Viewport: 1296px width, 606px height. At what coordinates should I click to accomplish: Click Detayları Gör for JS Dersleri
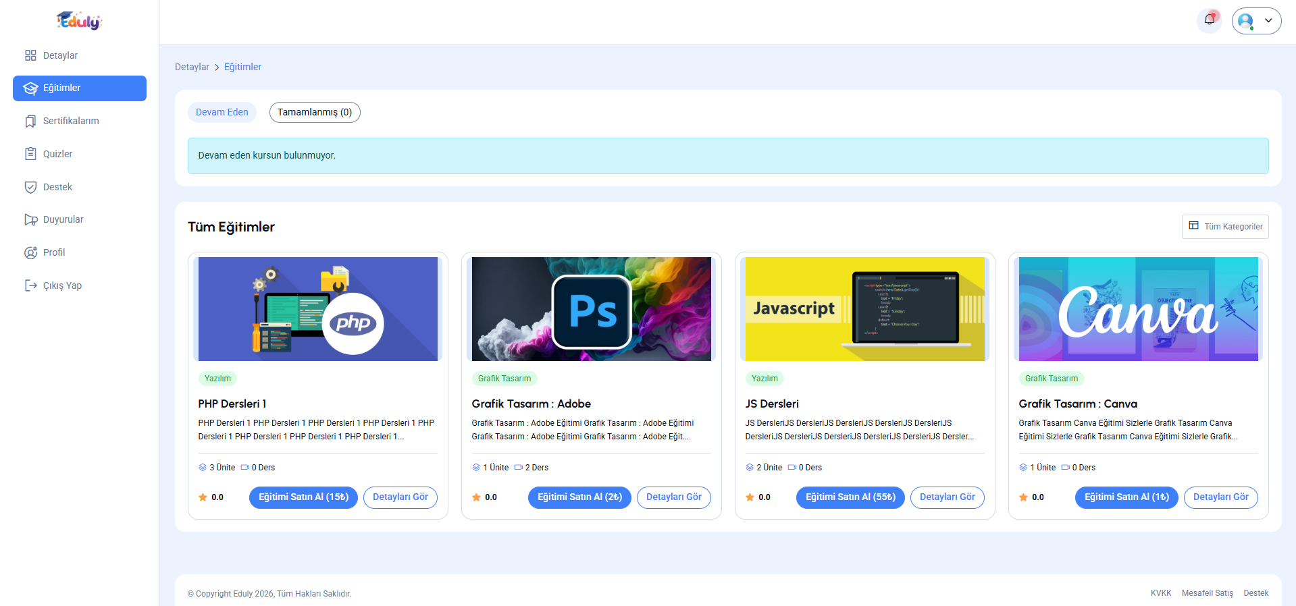(x=948, y=497)
